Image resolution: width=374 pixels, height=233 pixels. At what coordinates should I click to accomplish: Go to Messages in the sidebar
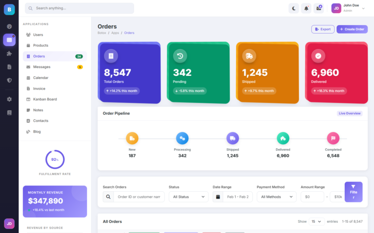(42, 67)
